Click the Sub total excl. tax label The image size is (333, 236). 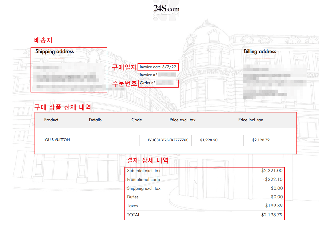coord(144,171)
